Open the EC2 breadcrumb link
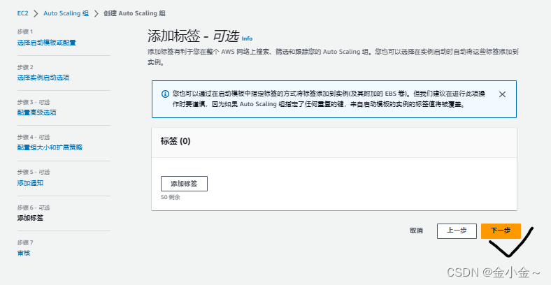Image resolution: width=551 pixels, height=285 pixels. 22,13
